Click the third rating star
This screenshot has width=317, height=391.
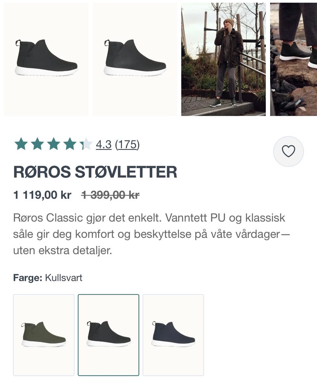point(53,144)
